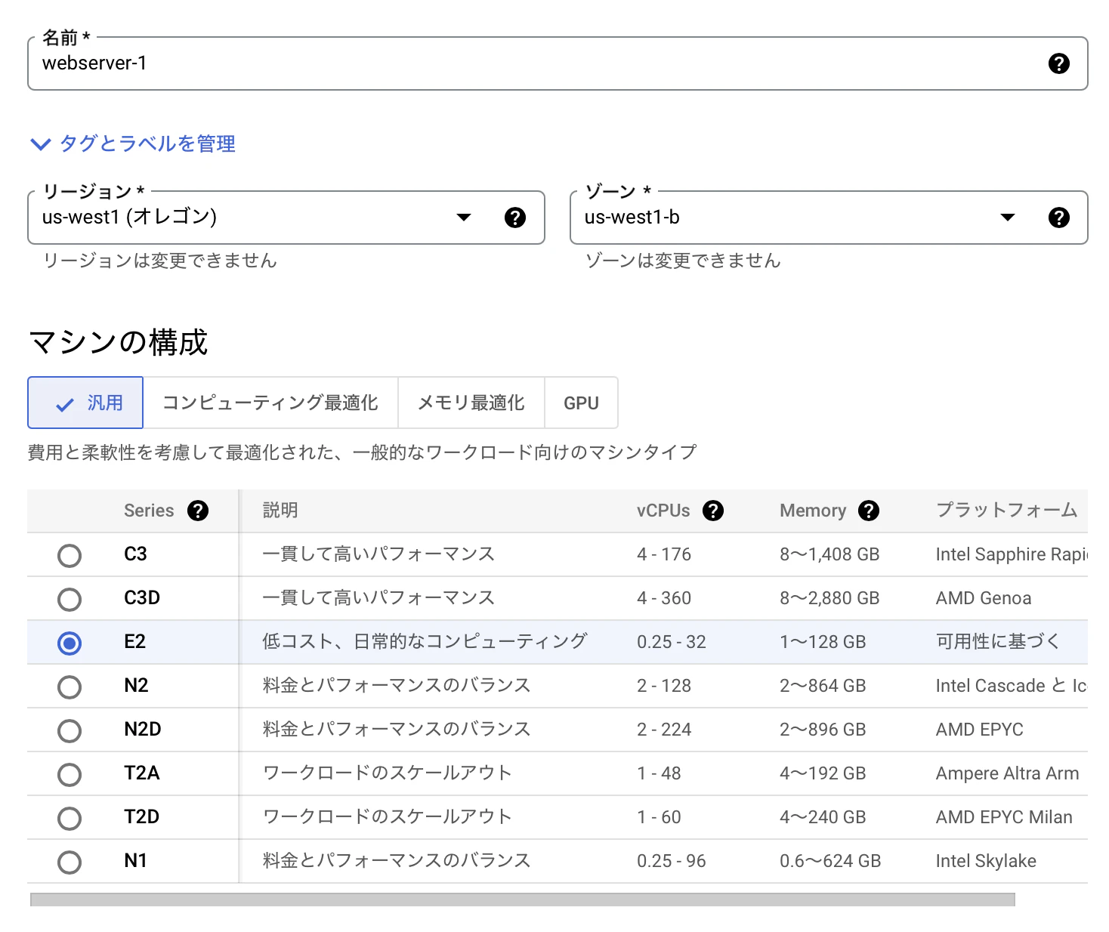Click memory value 8〜2,880 GB
This screenshot has height=932, width=1109.
pos(829,598)
